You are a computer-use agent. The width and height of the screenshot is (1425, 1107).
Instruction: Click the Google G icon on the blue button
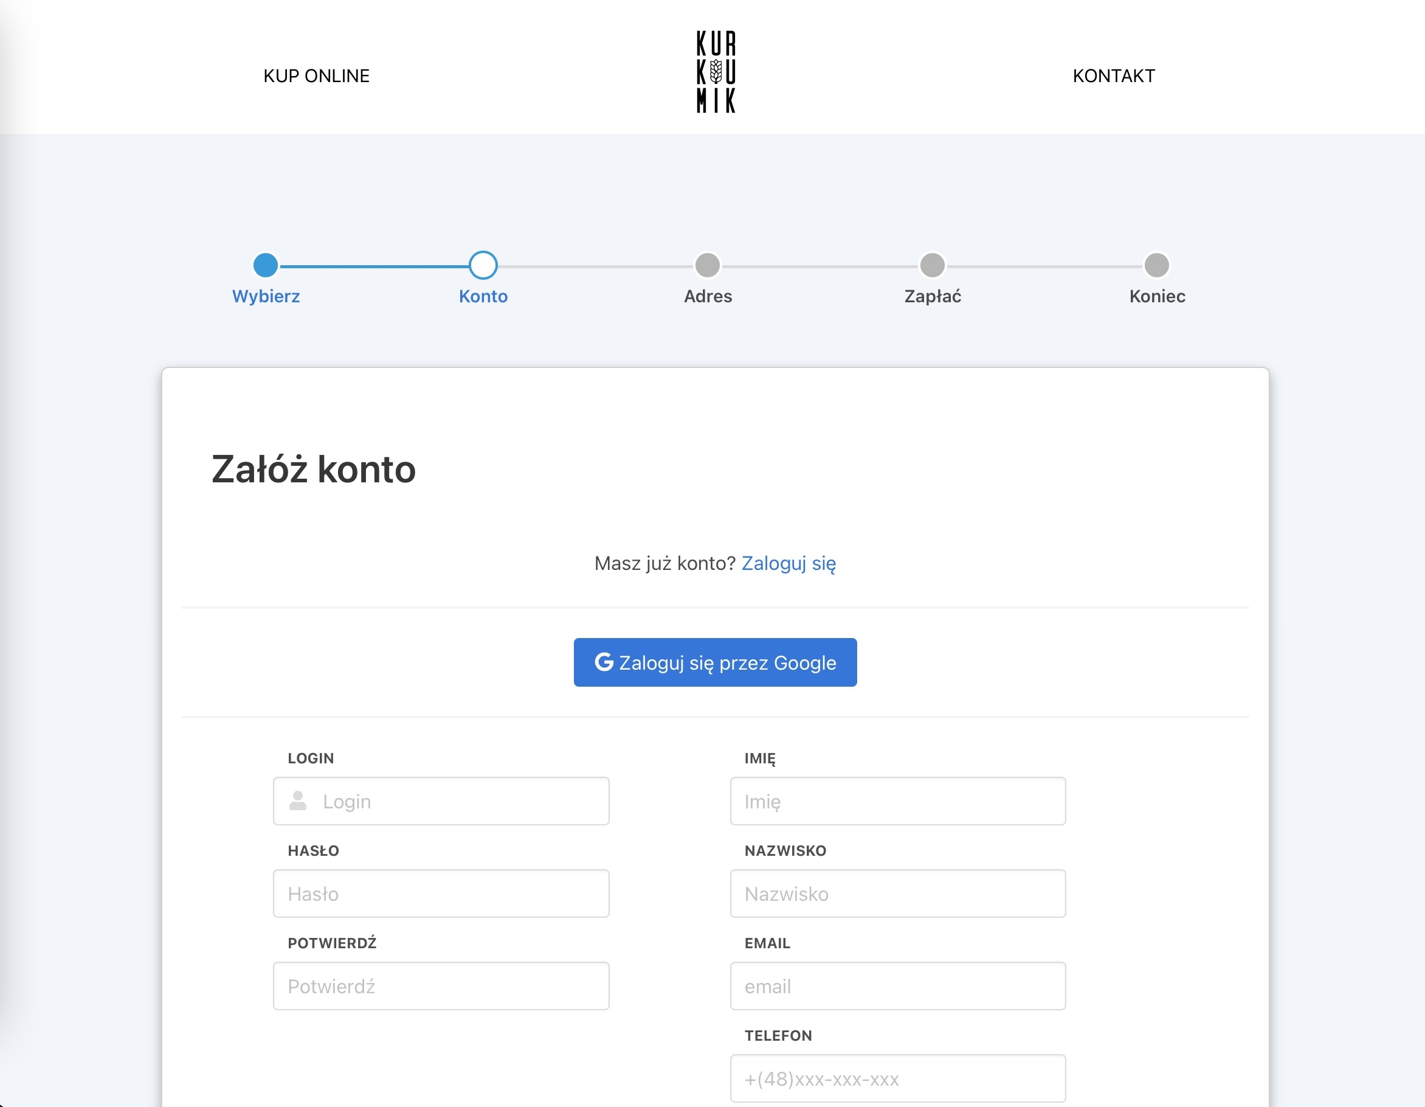(604, 662)
